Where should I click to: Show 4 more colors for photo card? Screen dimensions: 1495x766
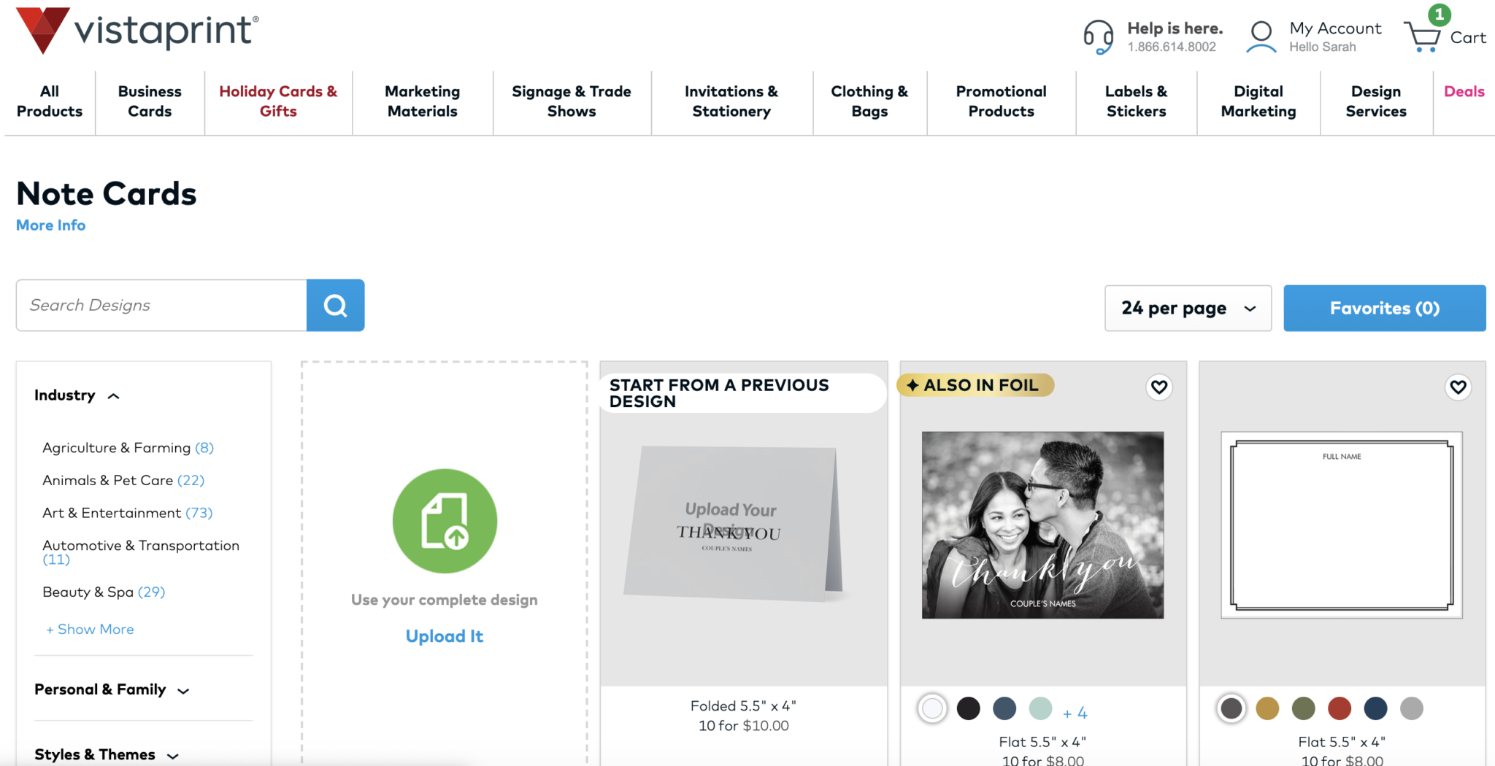coord(1075,713)
